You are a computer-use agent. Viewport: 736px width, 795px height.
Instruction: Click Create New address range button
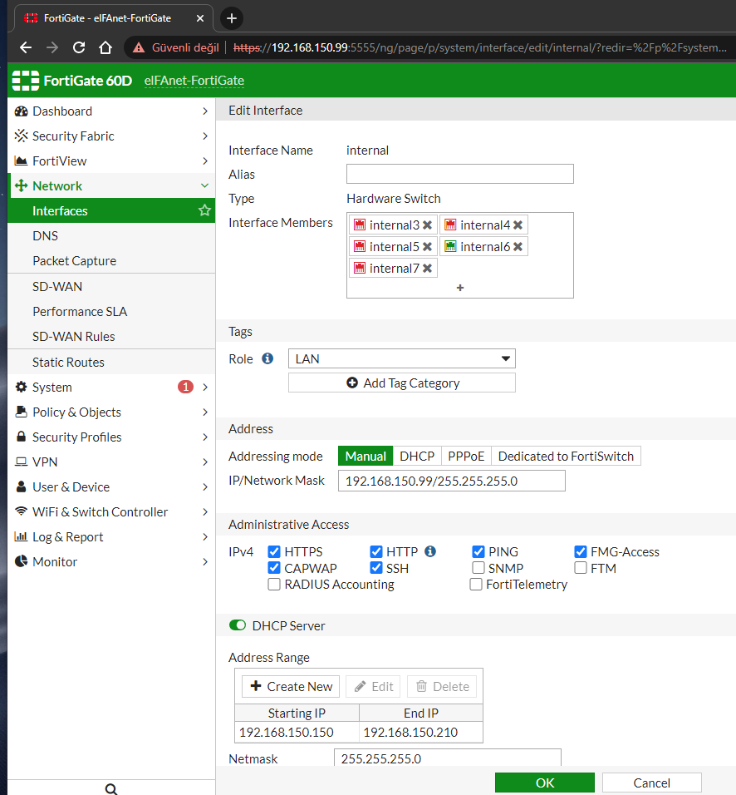[292, 687]
